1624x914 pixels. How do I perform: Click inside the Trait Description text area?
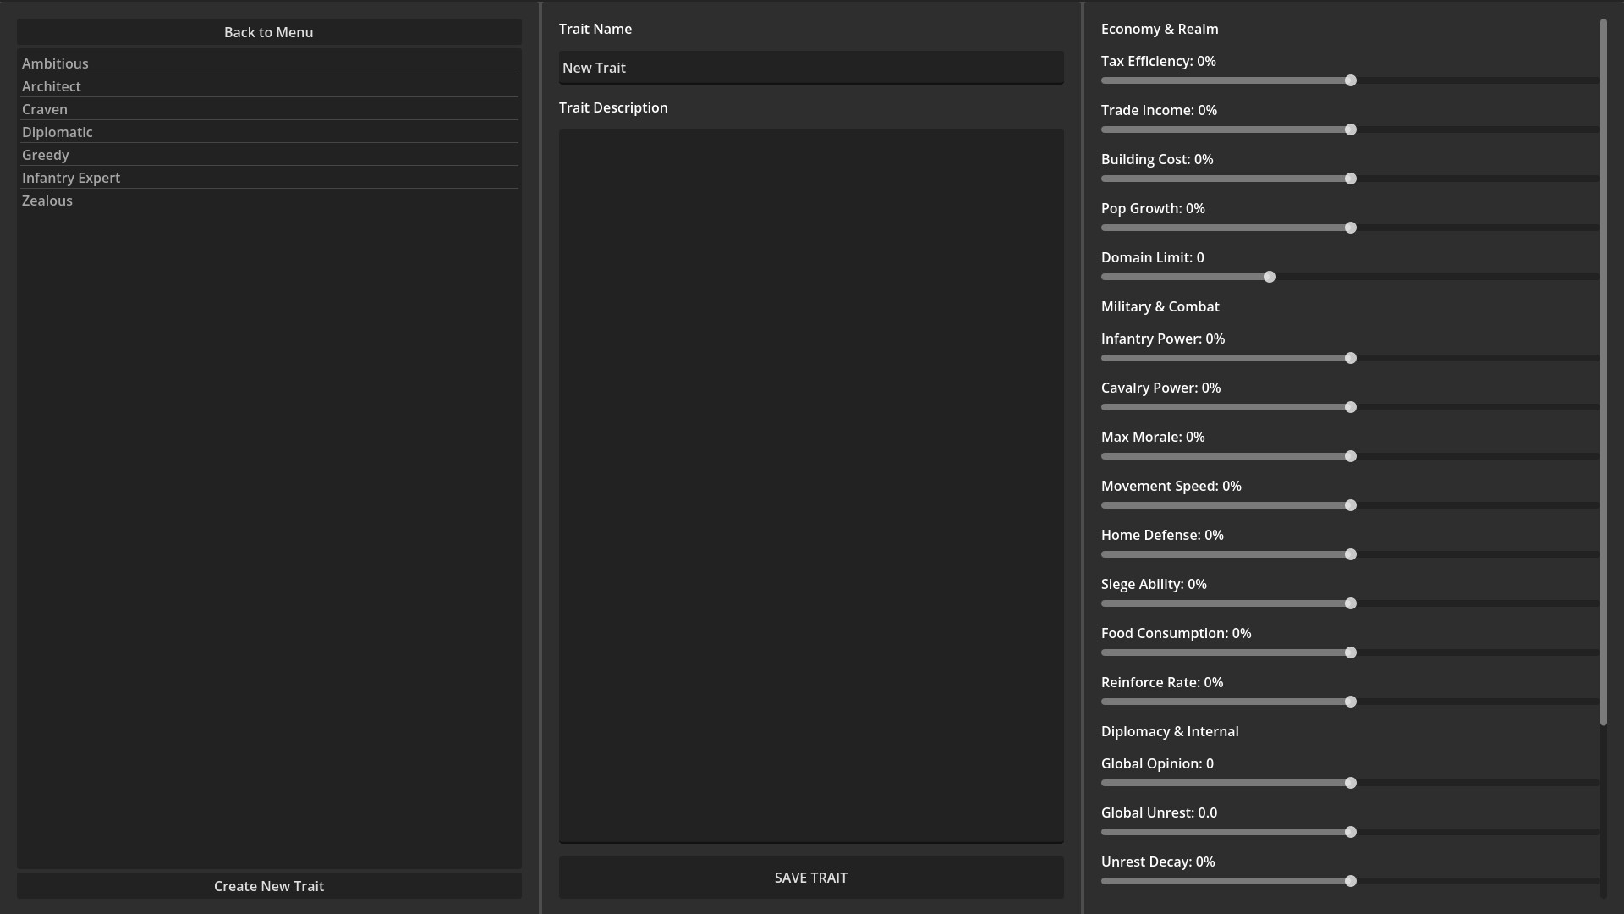click(810, 485)
